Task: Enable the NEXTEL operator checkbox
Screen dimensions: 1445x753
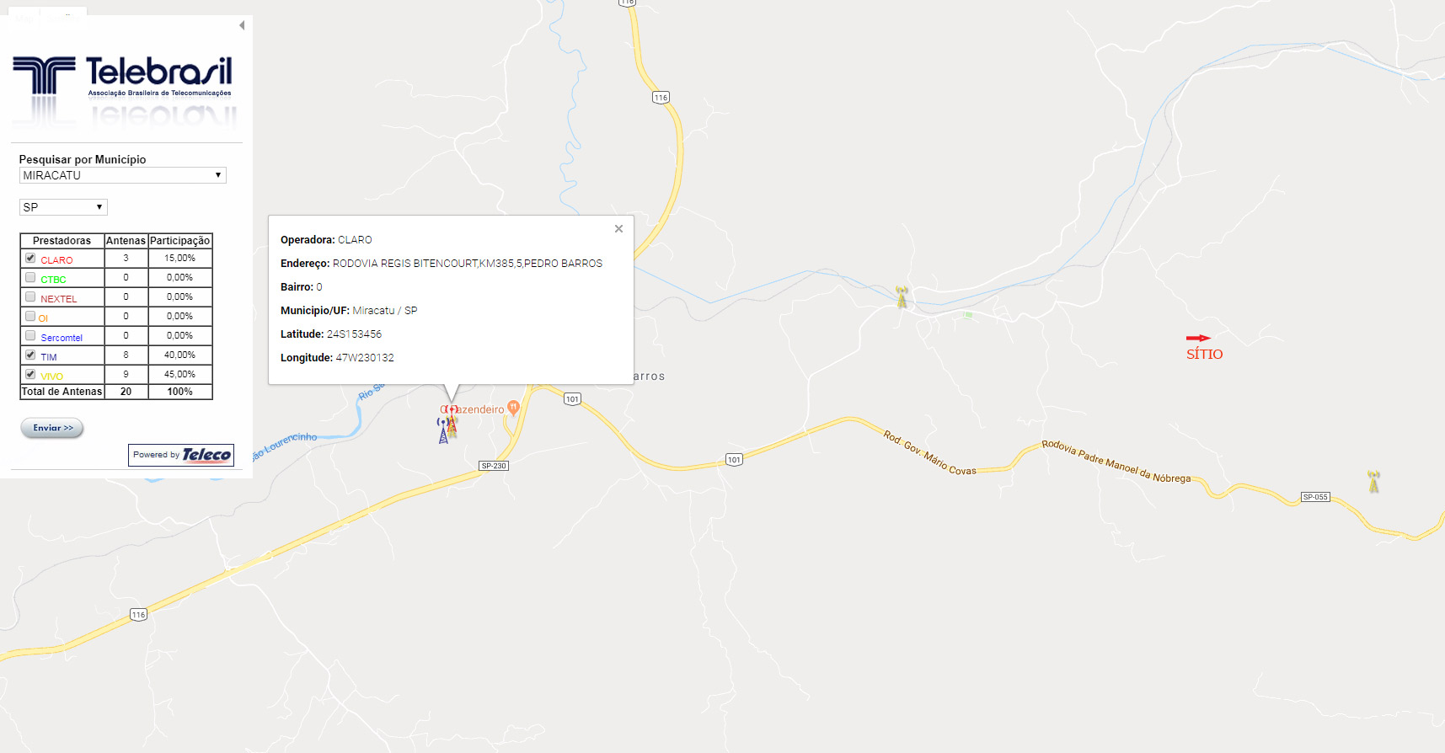Action: 30,296
